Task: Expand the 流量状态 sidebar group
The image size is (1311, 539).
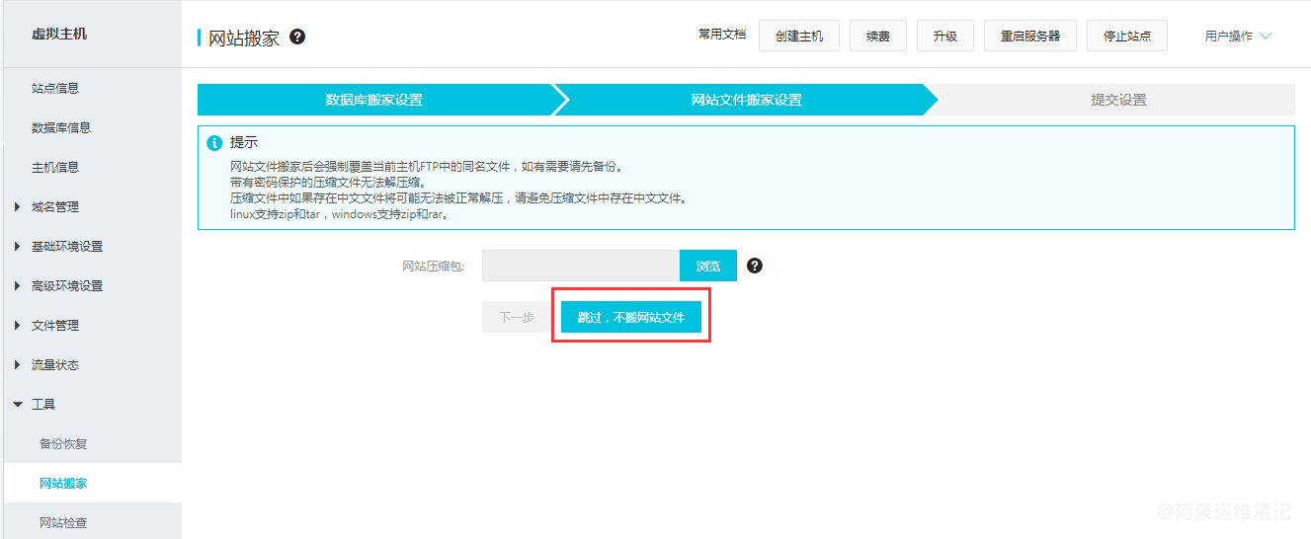Action: click(54, 365)
